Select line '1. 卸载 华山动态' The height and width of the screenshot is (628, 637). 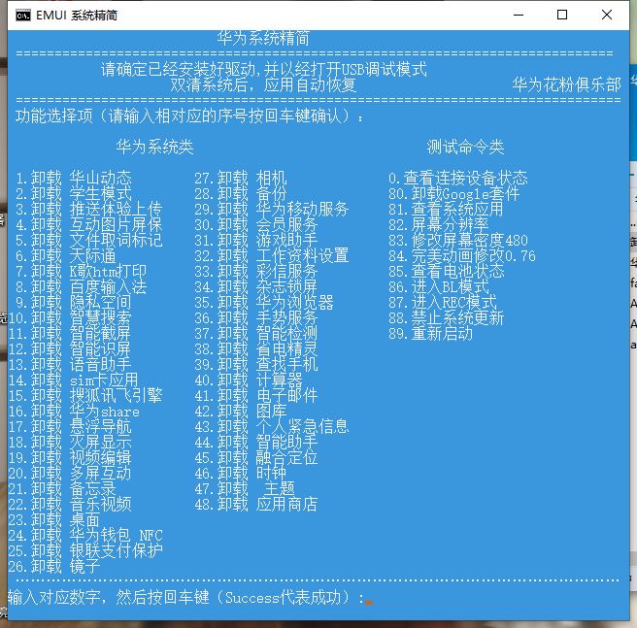coord(74,179)
